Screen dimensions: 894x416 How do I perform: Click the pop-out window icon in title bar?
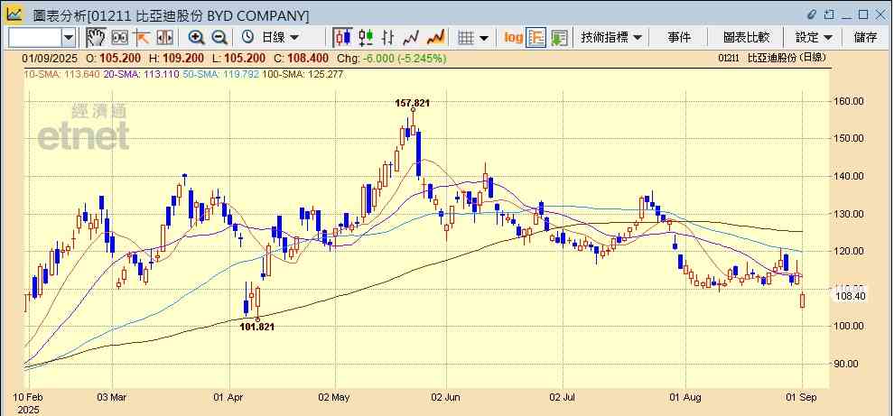pos(829,14)
